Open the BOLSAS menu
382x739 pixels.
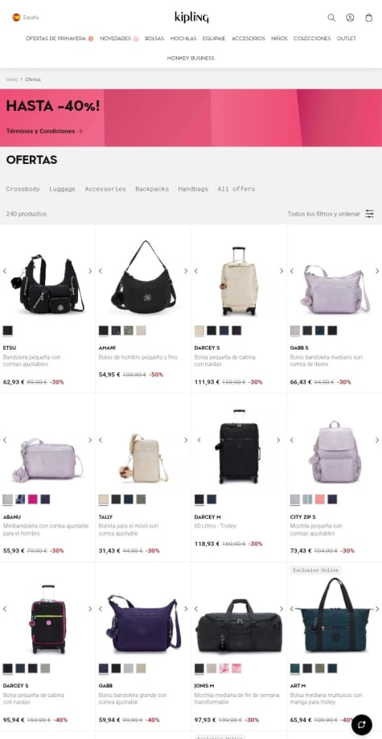[154, 38]
